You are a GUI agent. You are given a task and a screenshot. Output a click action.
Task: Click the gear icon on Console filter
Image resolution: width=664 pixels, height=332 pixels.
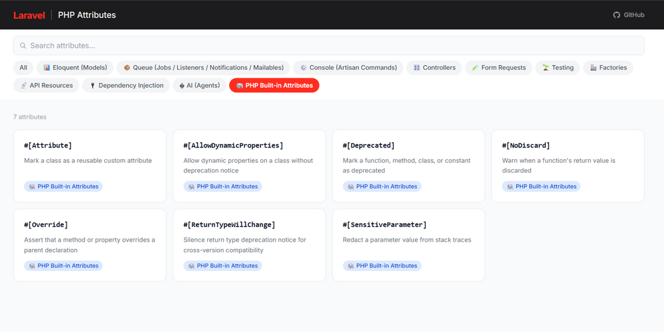[x=303, y=68]
